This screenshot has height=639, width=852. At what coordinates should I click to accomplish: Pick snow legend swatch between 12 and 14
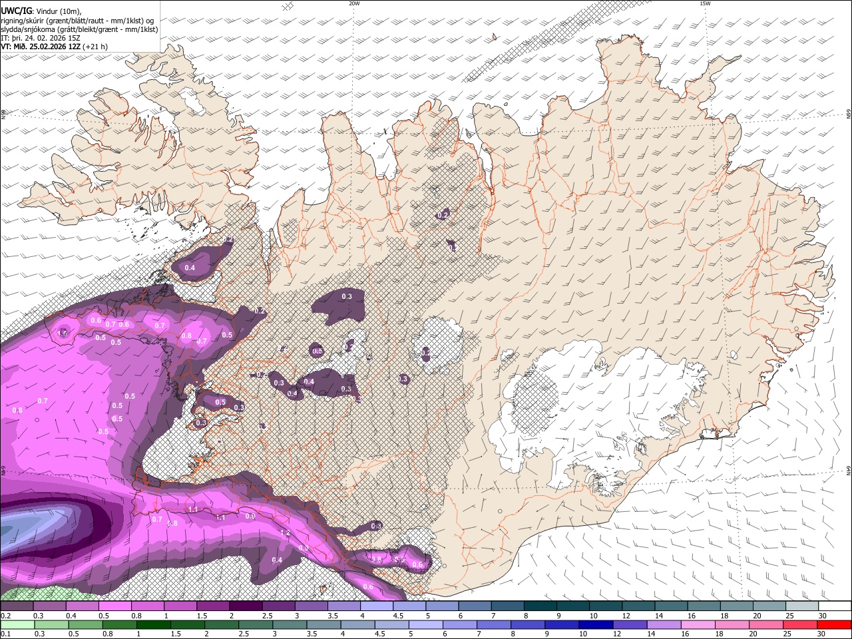coord(638,606)
